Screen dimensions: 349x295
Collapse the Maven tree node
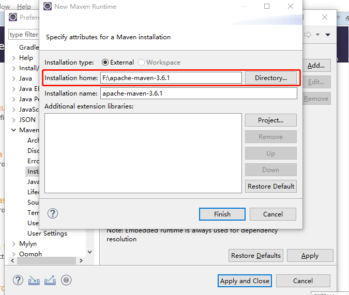tap(14, 130)
